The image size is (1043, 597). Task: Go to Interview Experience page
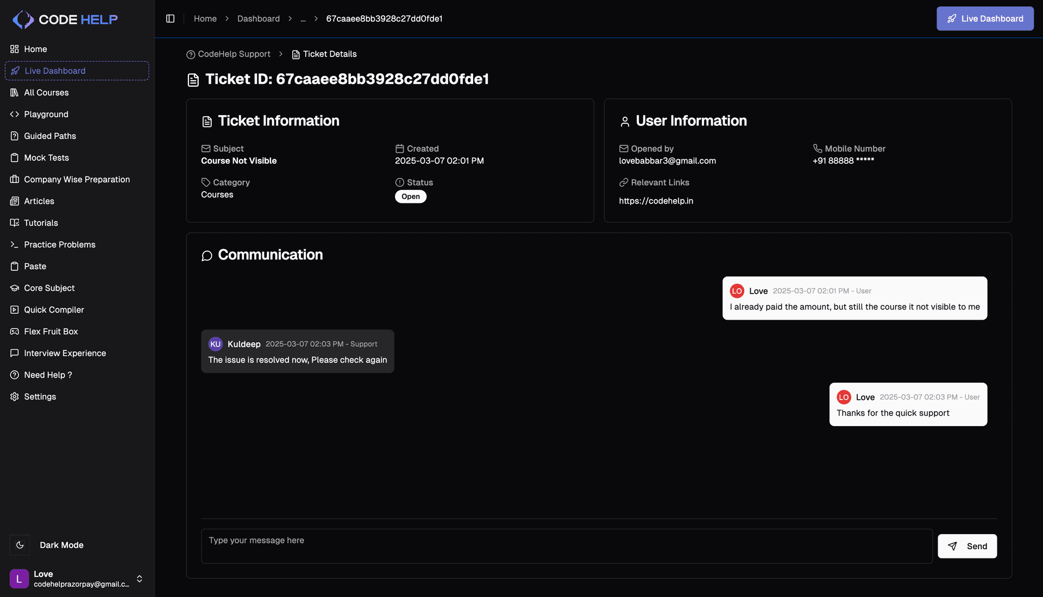pyautogui.click(x=65, y=353)
